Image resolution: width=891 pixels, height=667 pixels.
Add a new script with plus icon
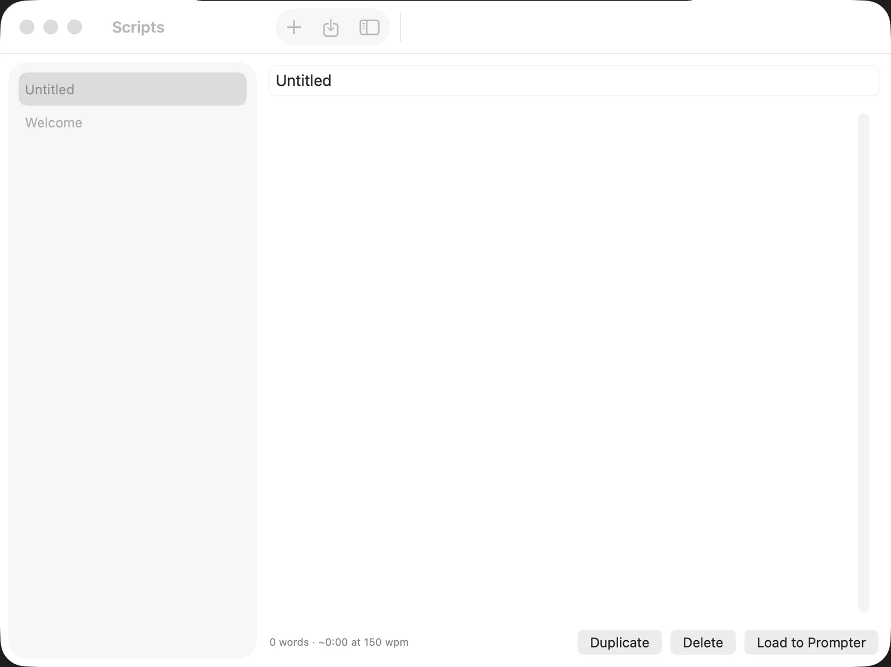pos(293,27)
